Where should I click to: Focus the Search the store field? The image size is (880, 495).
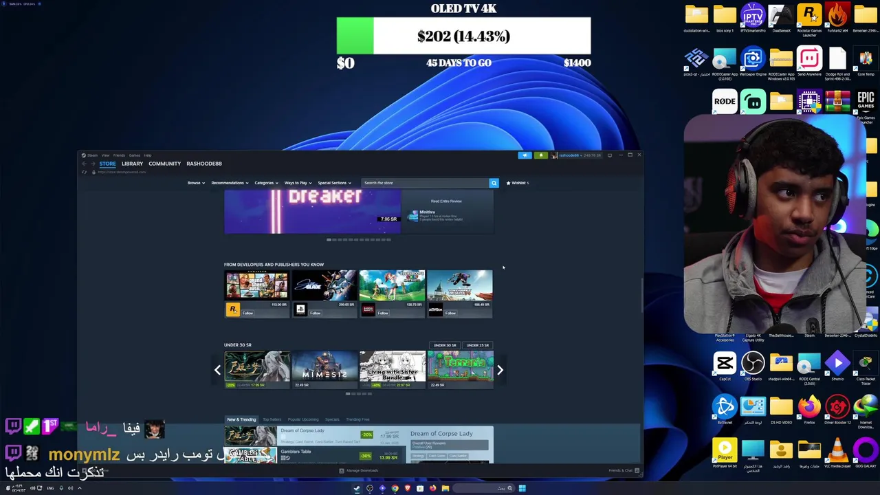pos(424,183)
